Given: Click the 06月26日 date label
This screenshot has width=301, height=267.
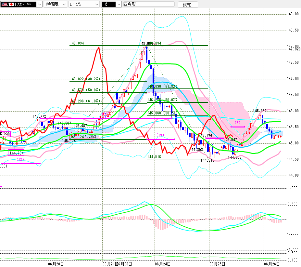Looking at the screenshot, I should point(272,264).
